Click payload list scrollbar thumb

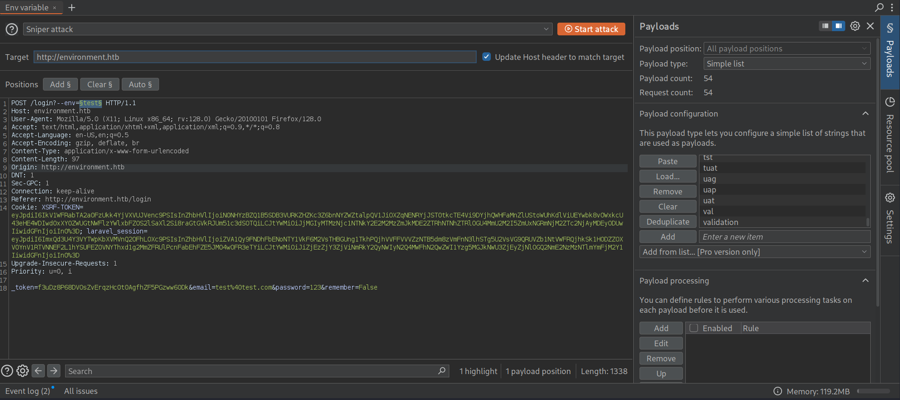coord(867,222)
